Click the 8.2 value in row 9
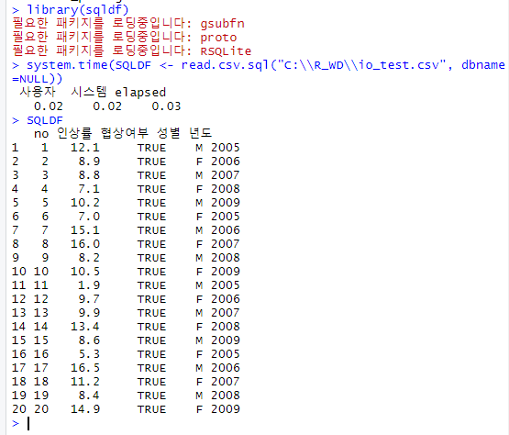Image resolution: width=509 pixels, height=435 pixels. point(89,258)
